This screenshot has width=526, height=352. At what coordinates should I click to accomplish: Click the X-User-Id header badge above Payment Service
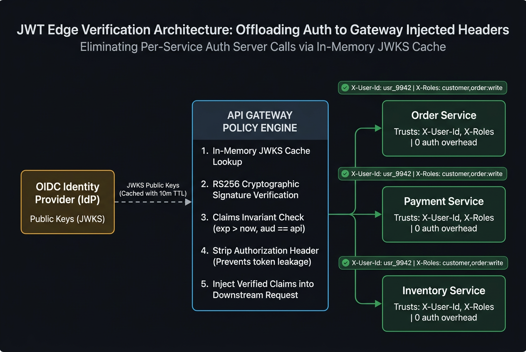(423, 174)
